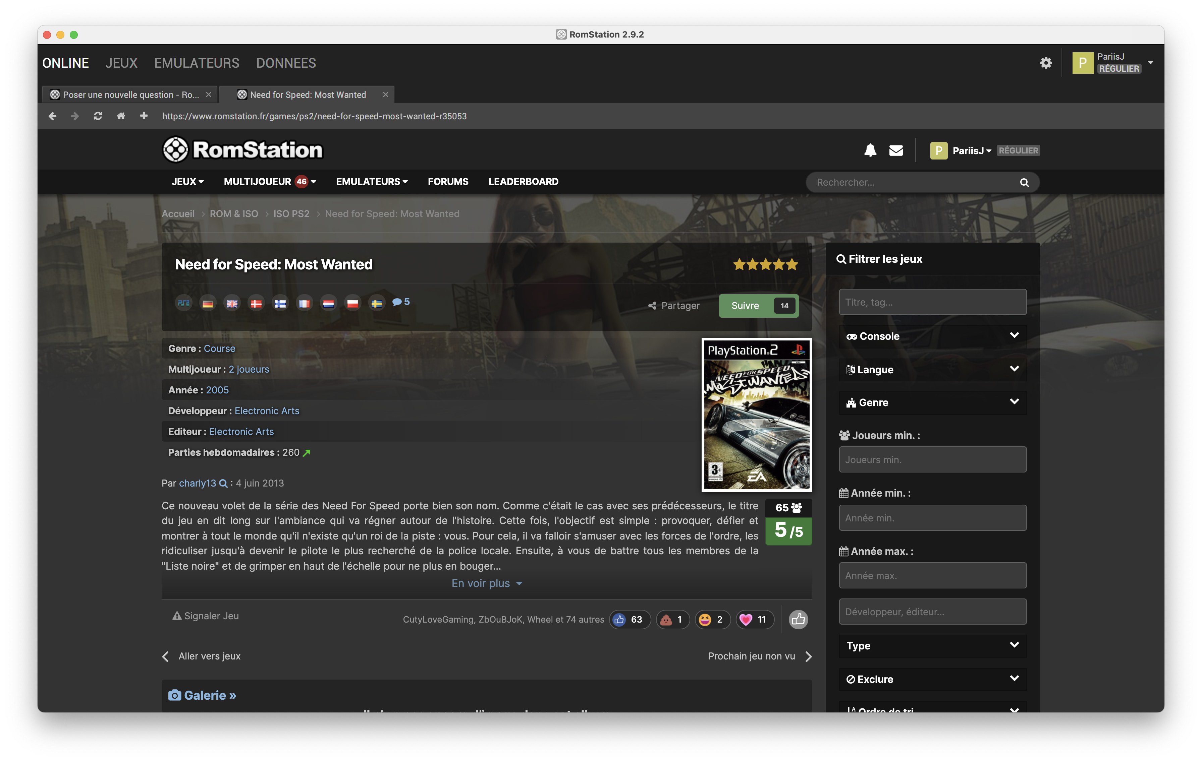This screenshot has height=762, width=1202.
Task: Go to the browser home icon
Action: coord(121,116)
